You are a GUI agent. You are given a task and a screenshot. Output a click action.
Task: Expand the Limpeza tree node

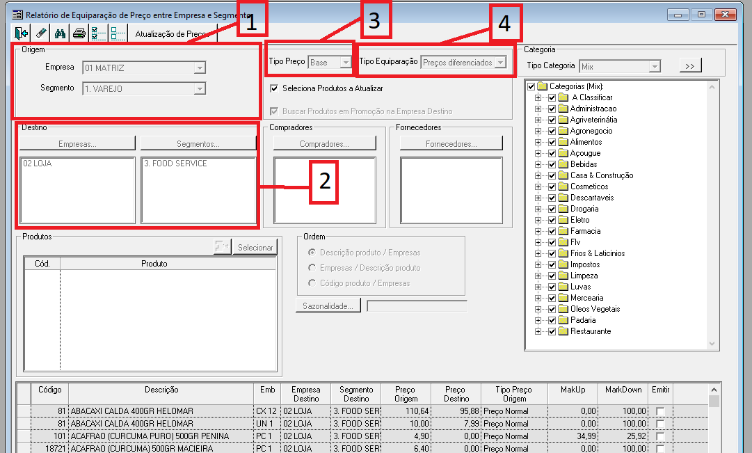click(538, 276)
